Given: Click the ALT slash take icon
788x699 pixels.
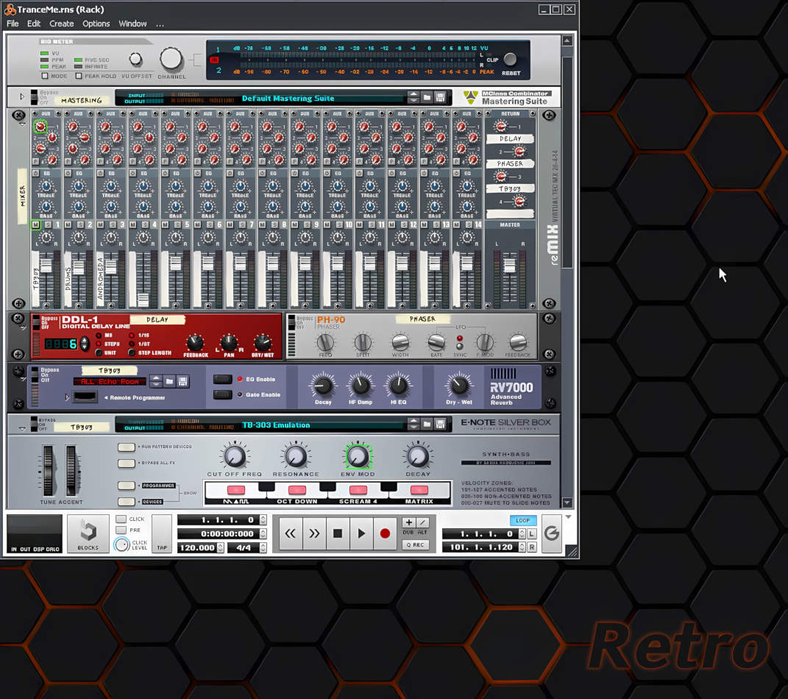Looking at the screenshot, I should pyautogui.click(x=422, y=522).
